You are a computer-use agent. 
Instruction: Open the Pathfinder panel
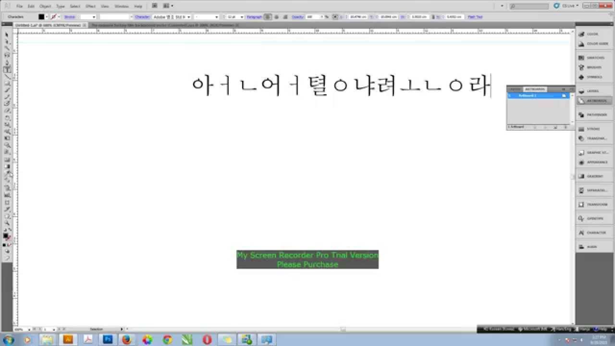click(594, 115)
